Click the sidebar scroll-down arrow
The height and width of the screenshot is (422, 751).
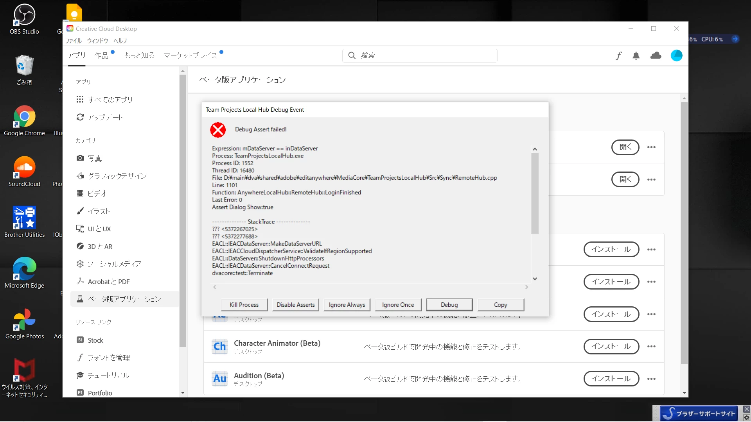pyautogui.click(x=183, y=393)
